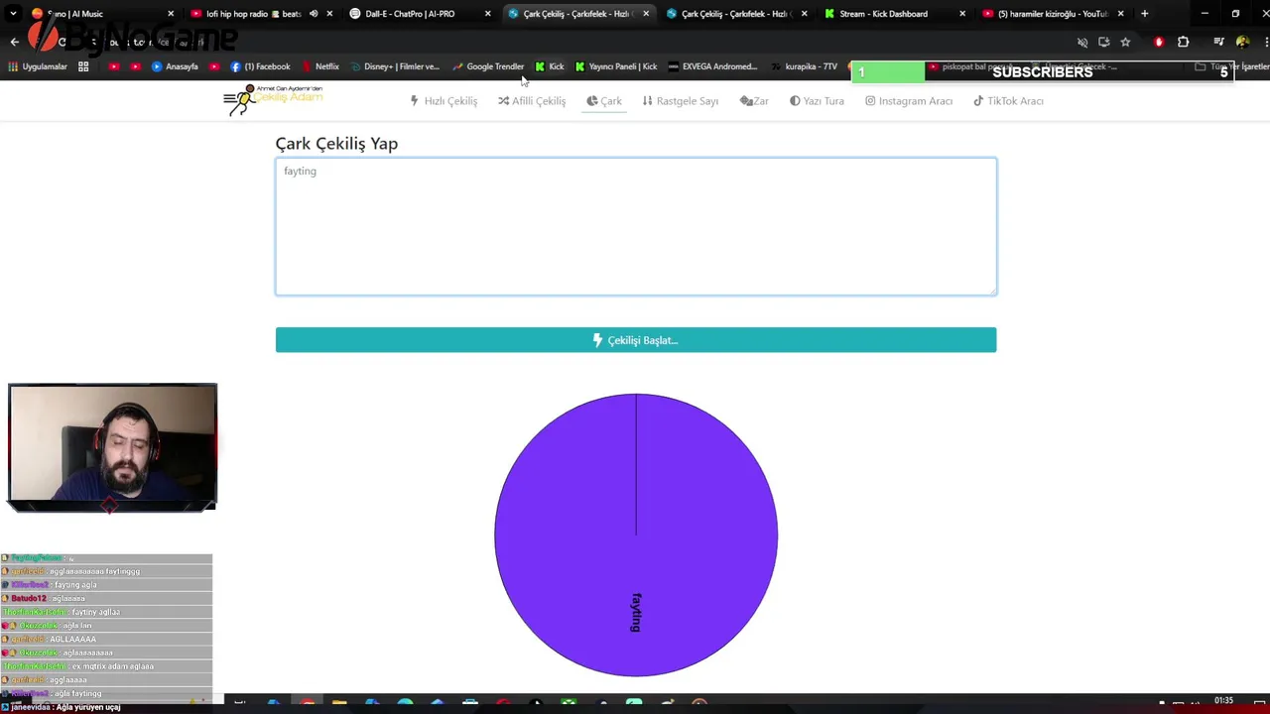The height and width of the screenshot is (714, 1270).
Task: Bookmark this page with star icon
Action: pyautogui.click(x=1125, y=42)
